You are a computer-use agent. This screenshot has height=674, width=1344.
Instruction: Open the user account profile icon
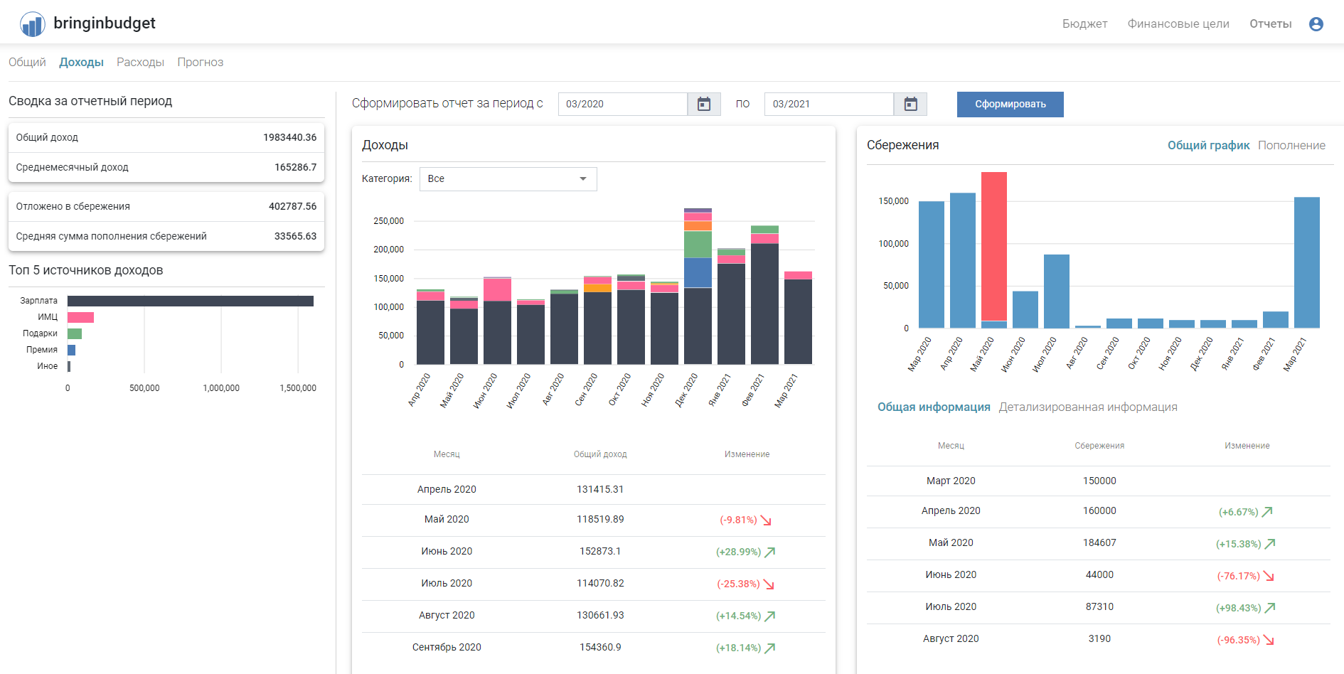tap(1316, 24)
